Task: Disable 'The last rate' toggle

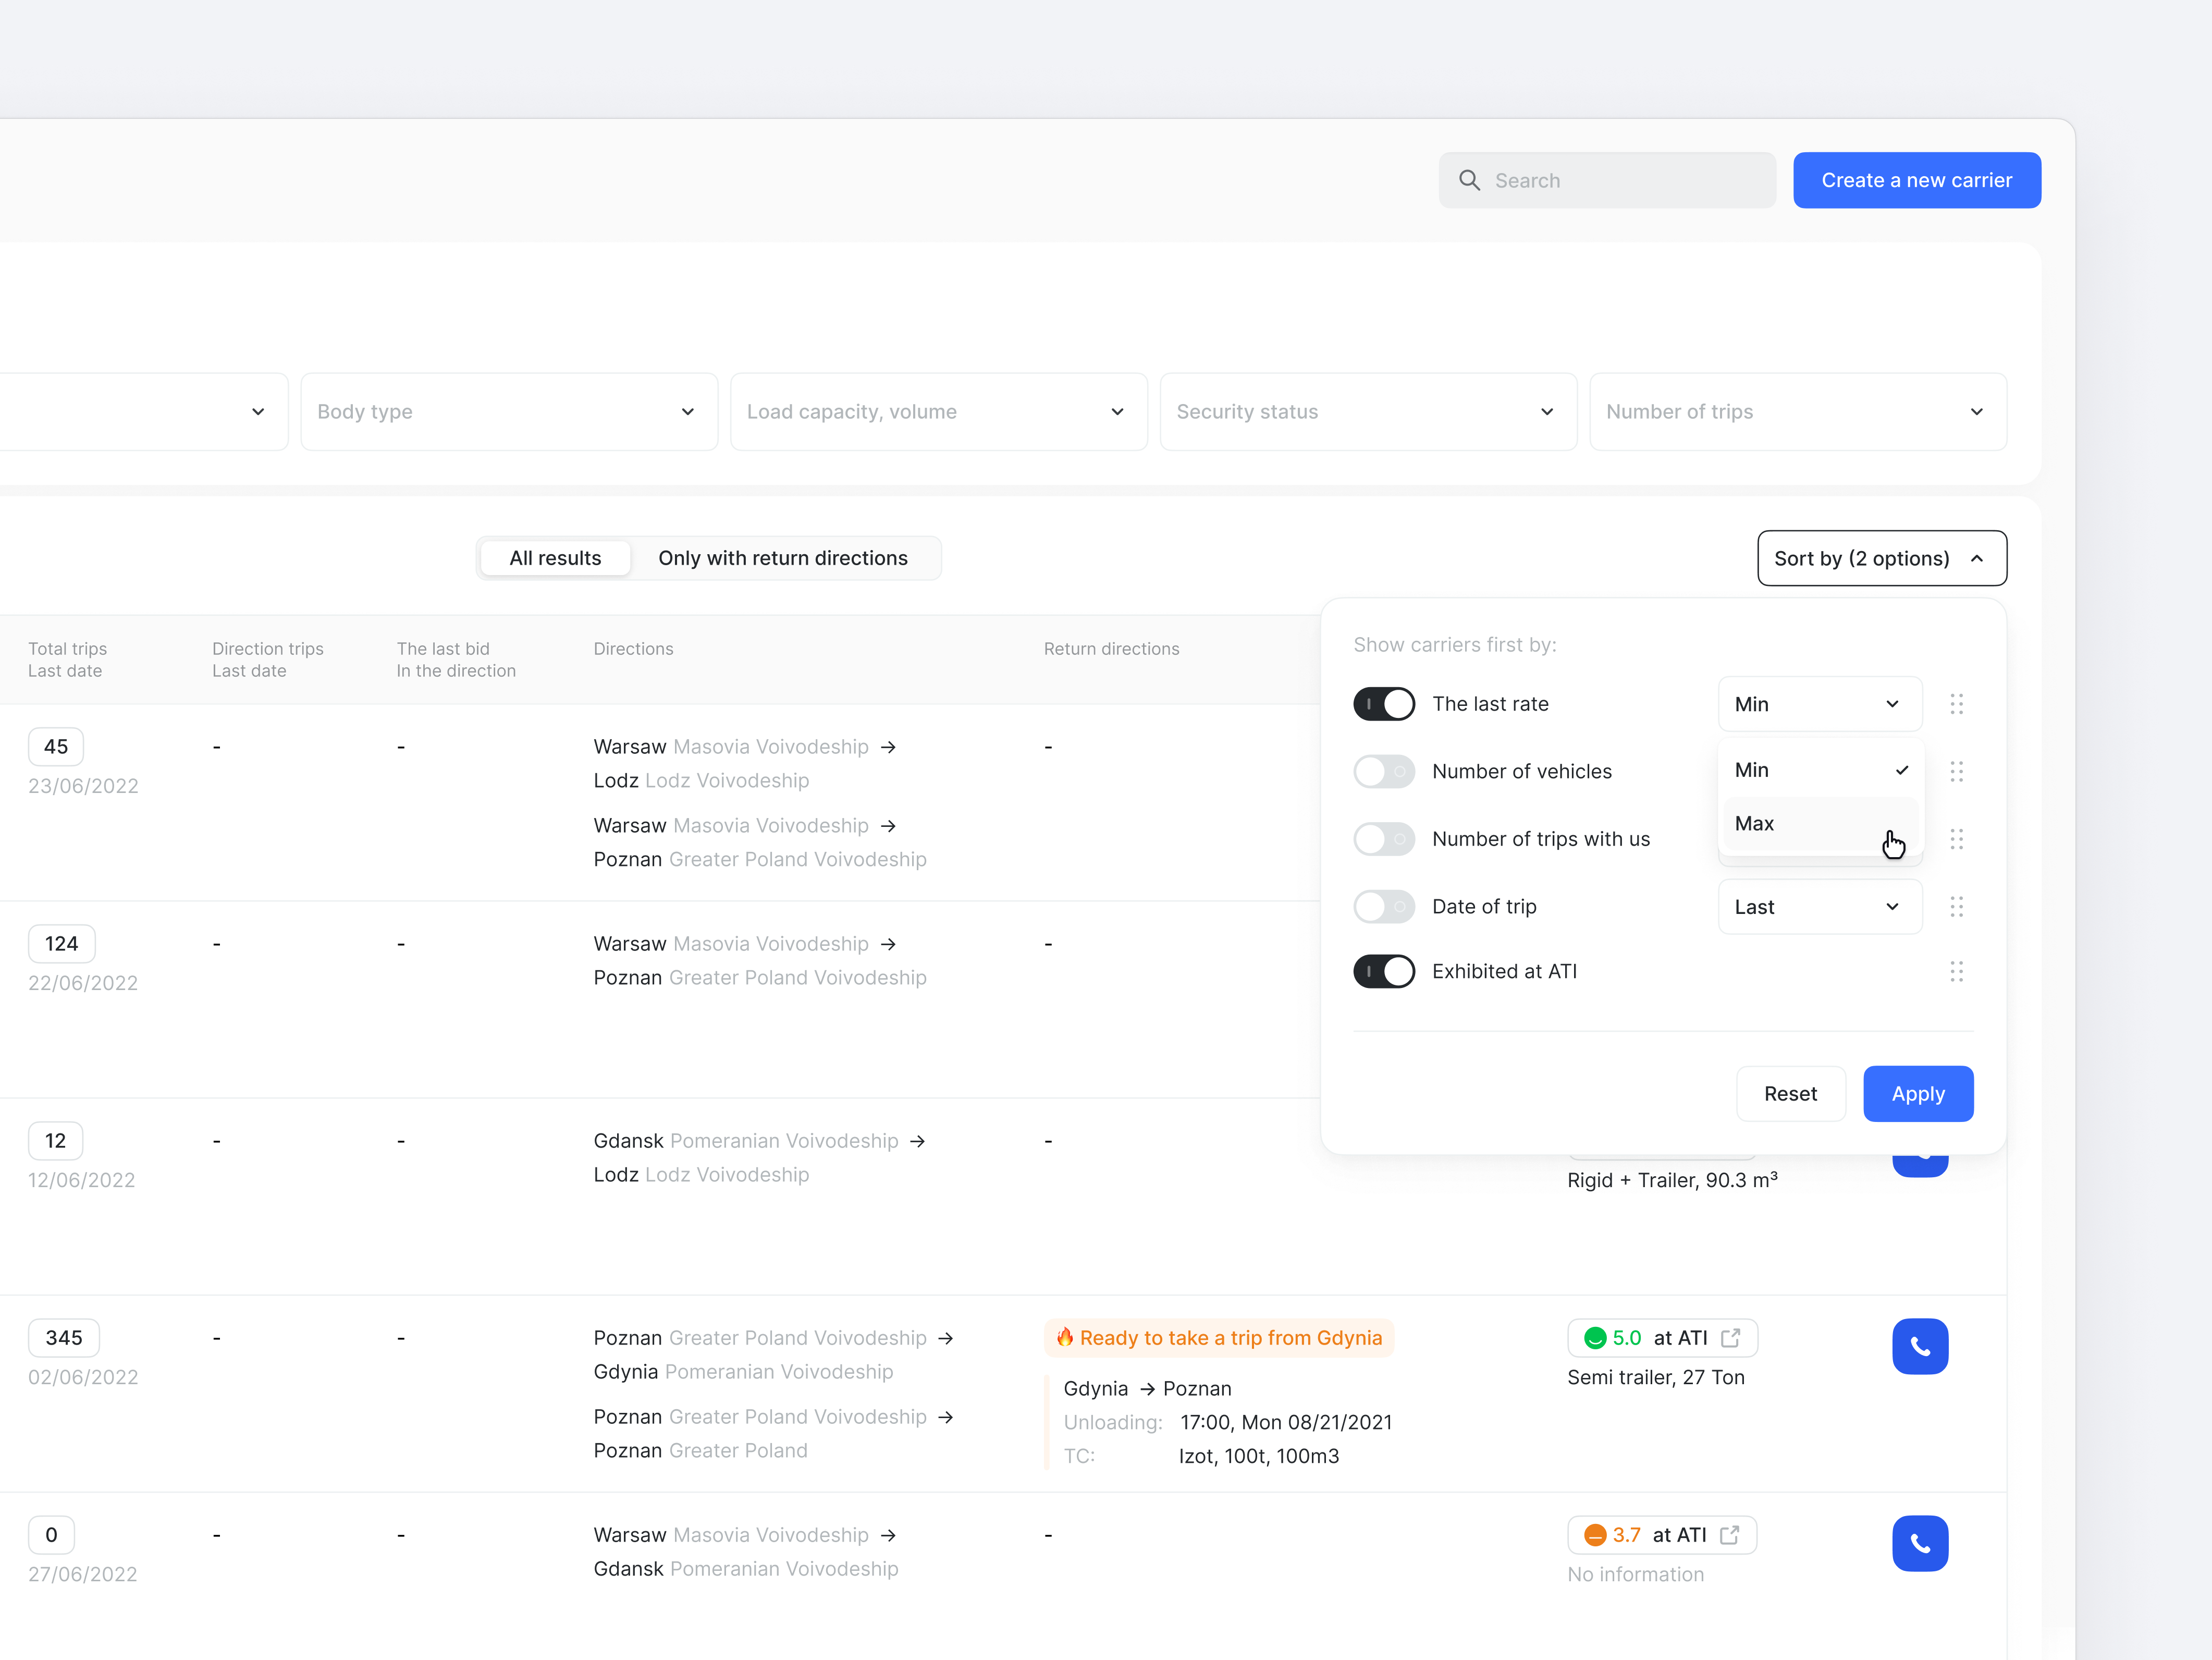Action: coord(1384,703)
